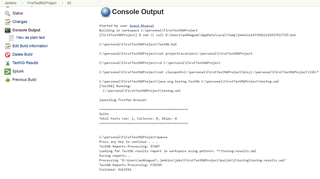Click the Status magnifier icon
Viewport: 320px width, 179px height.
click(x=7, y=13)
